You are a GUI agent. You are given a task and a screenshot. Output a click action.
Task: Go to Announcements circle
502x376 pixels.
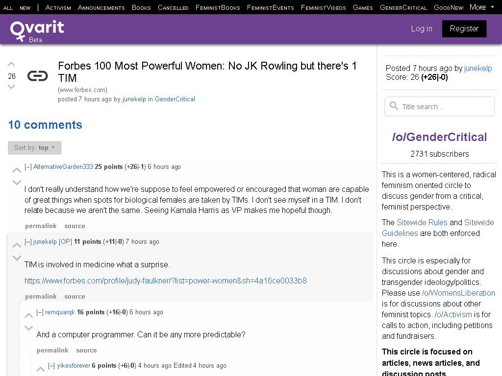tap(101, 7)
